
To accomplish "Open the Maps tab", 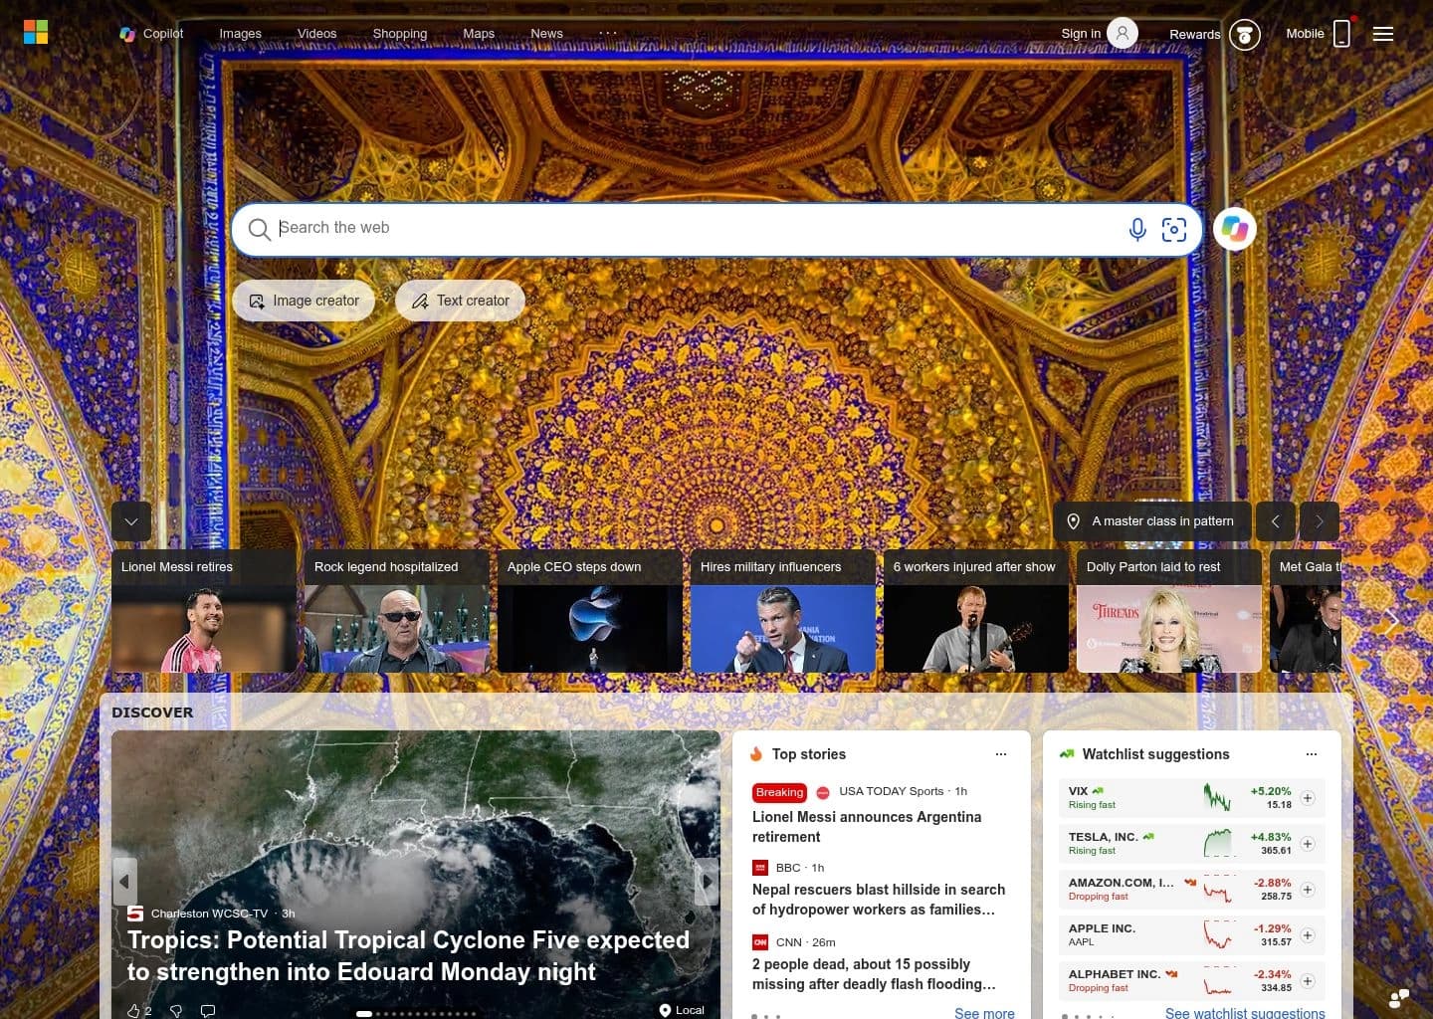I will click(x=479, y=33).
